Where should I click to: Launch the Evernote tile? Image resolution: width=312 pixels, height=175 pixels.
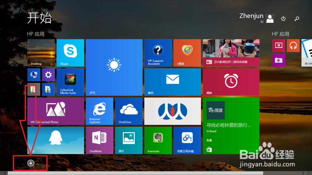click(158, 140)
